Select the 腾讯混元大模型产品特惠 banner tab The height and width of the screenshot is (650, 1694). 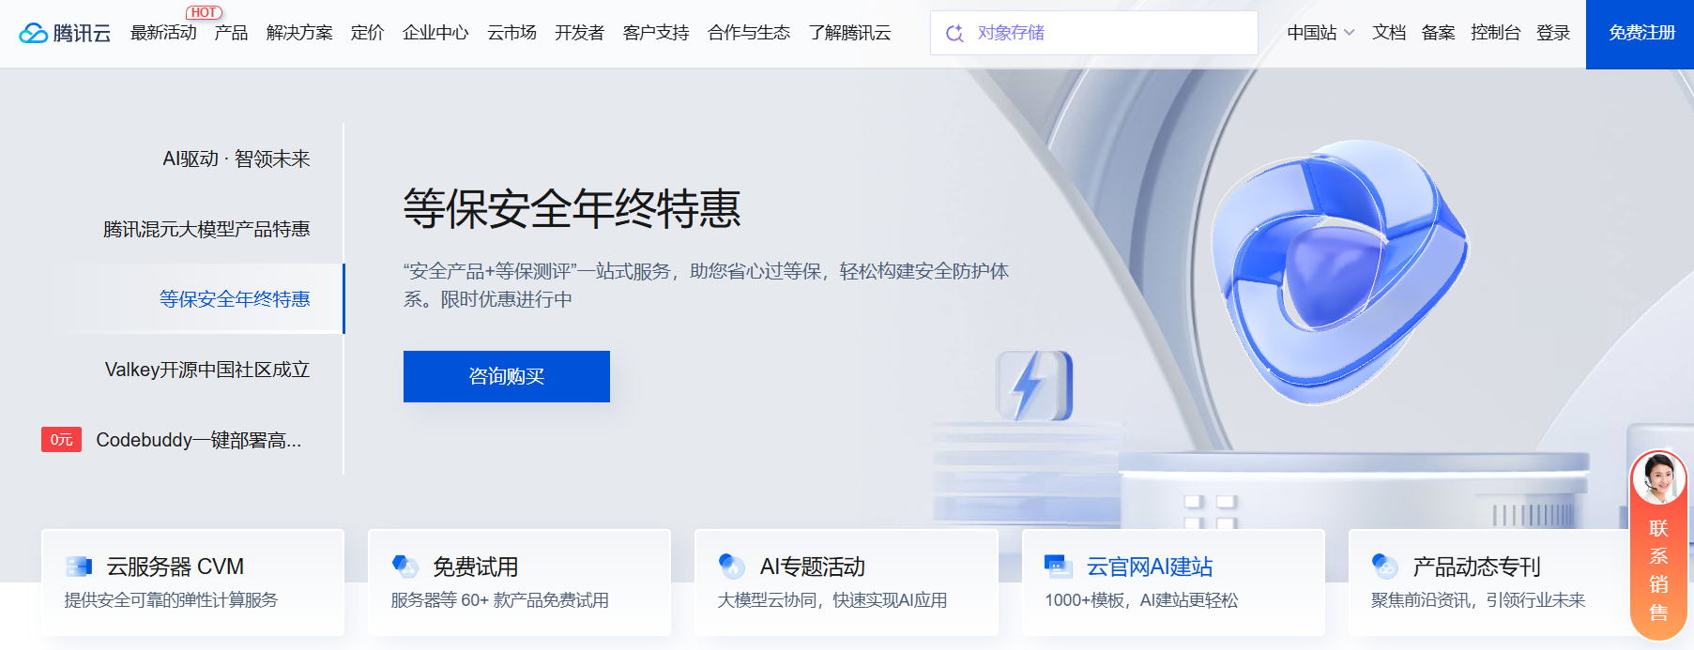(206, 229)
